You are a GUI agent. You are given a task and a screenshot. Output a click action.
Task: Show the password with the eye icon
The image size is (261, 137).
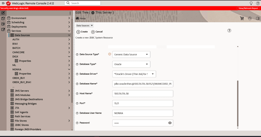tap(170, 123)
